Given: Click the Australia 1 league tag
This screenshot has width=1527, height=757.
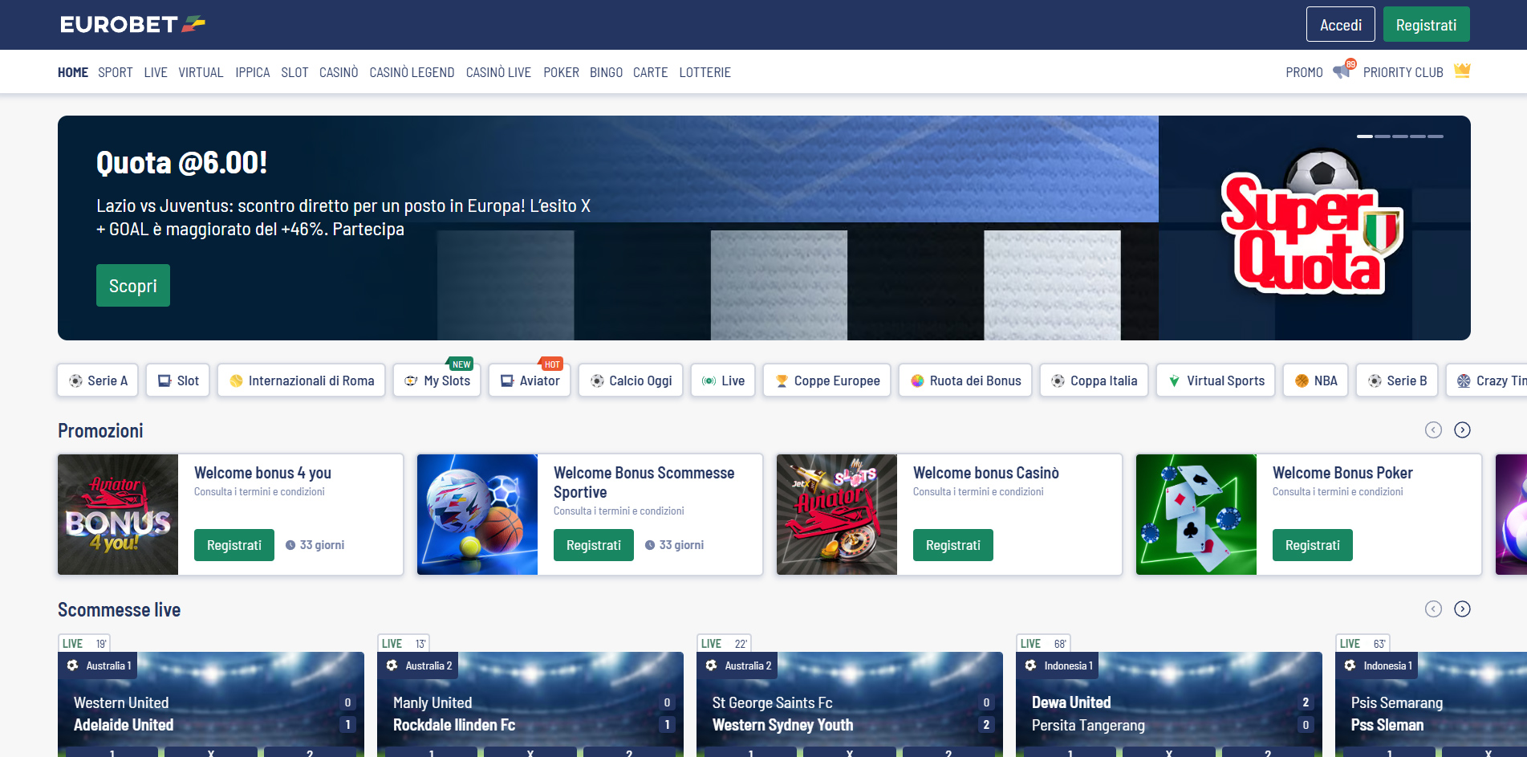Looking at the screenshot, I should click(x=99, y=665).
